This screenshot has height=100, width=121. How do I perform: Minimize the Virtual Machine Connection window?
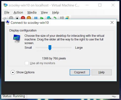tap(87, 5)
